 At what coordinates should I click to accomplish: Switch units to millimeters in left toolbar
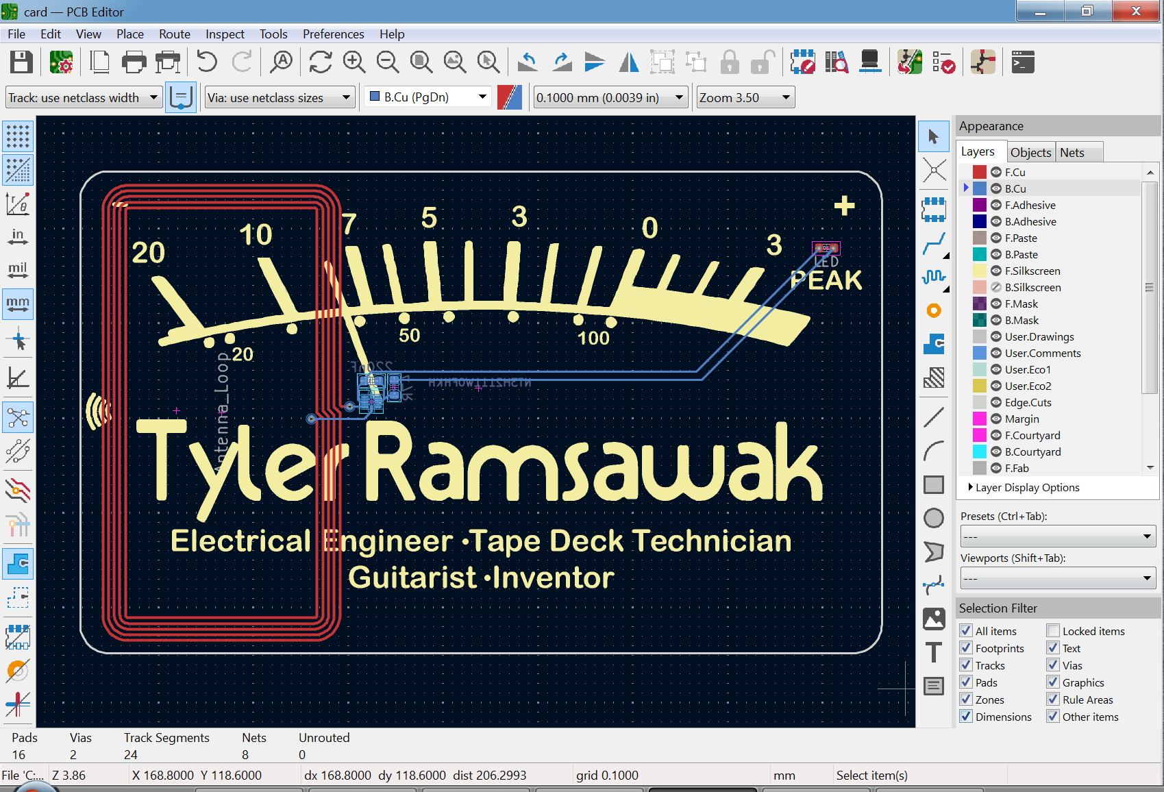[18, 304]
